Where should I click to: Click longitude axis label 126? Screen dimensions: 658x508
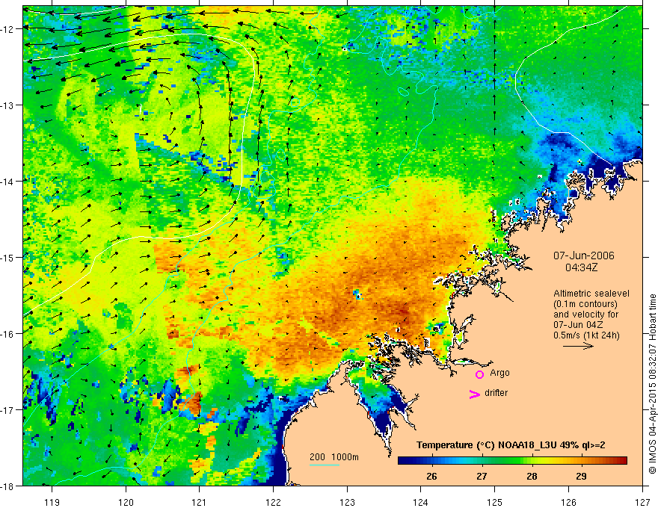[x=568, y=502]
